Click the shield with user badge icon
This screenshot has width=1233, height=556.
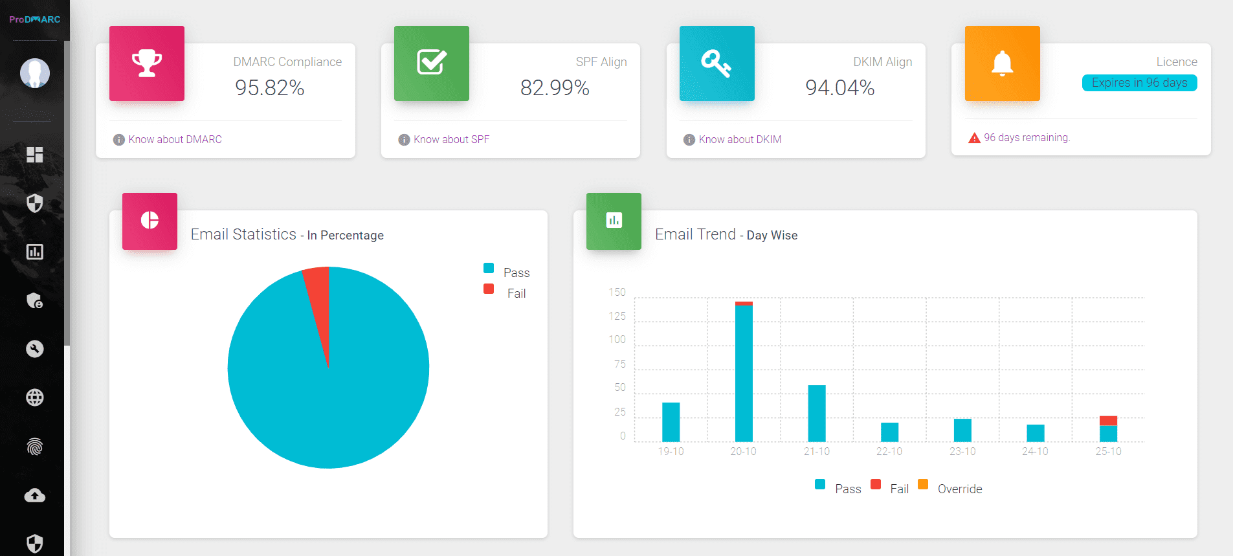(x=35, y=300)
